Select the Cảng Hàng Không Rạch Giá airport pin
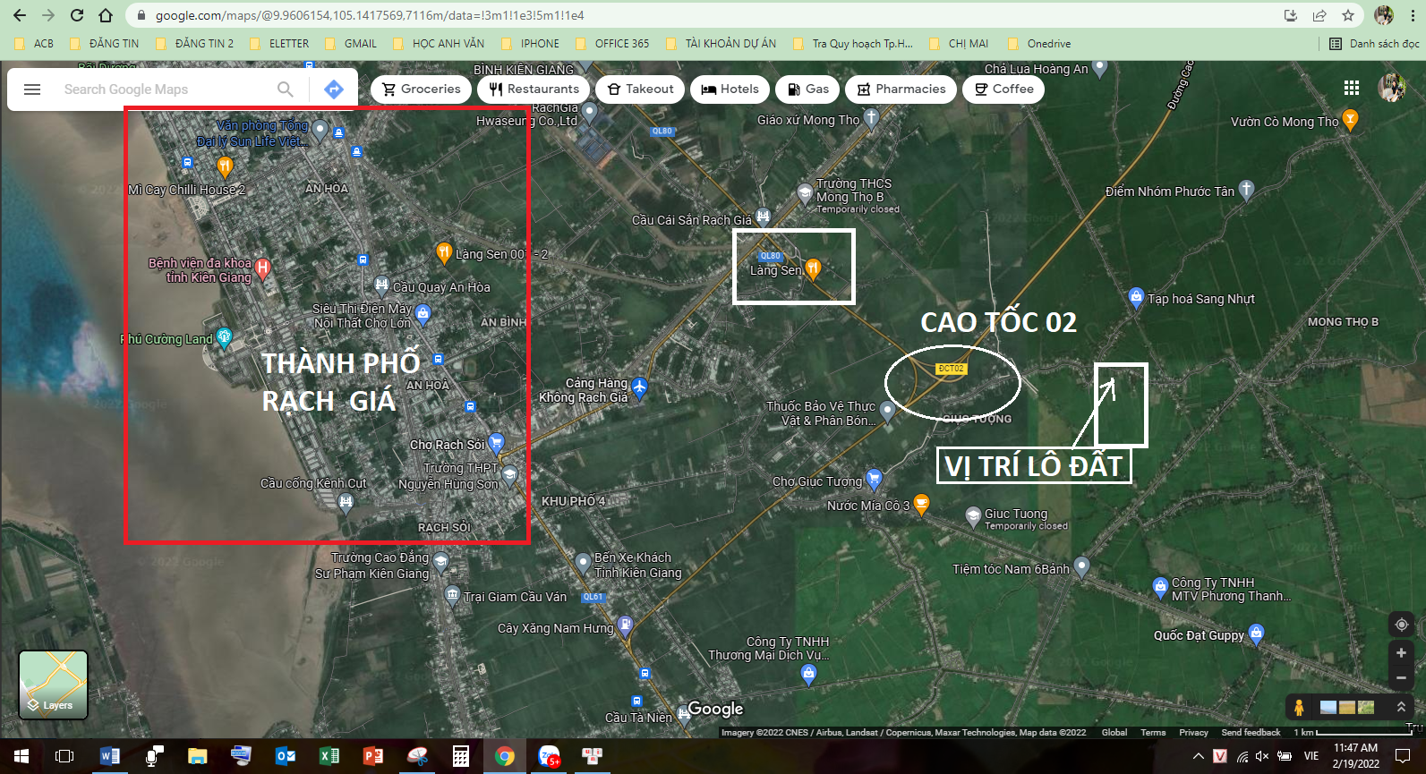Image resolution: width=1426 pixels, height=774 pixels. coord(639,387)
